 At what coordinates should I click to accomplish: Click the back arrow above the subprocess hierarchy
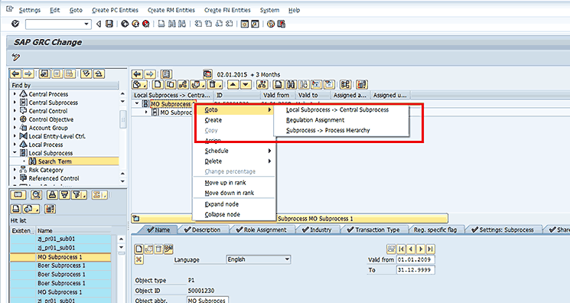137,74
